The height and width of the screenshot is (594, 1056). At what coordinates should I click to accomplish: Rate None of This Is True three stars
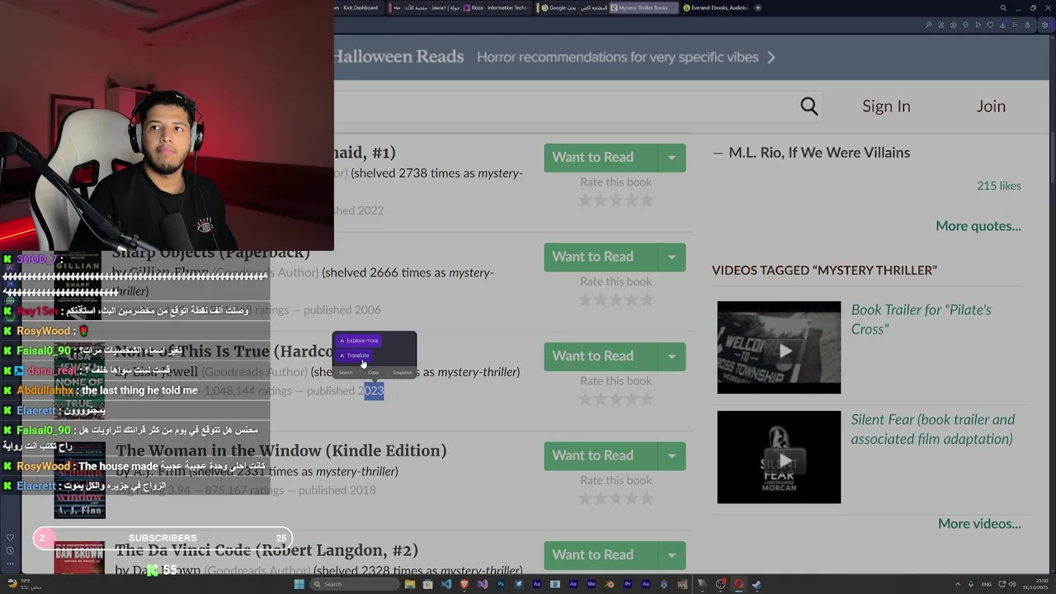[616, 399]
